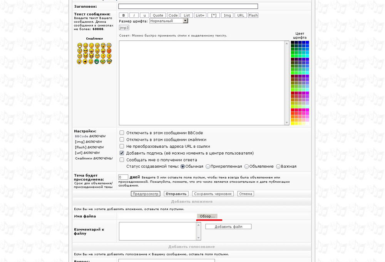
Task: Insert the red blushing smiley
Action: (x=109, y=51)
